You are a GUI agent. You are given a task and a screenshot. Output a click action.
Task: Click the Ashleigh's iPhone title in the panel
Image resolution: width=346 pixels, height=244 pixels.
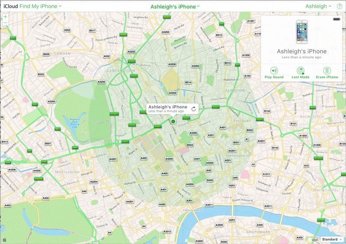(301, 51)
